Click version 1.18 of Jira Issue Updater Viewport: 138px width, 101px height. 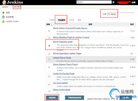pos(132,84)
